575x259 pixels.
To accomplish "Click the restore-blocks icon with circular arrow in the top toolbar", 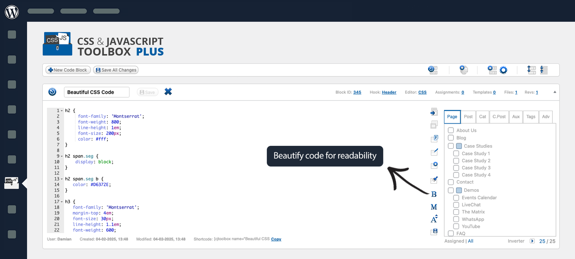I will [433, 70].
